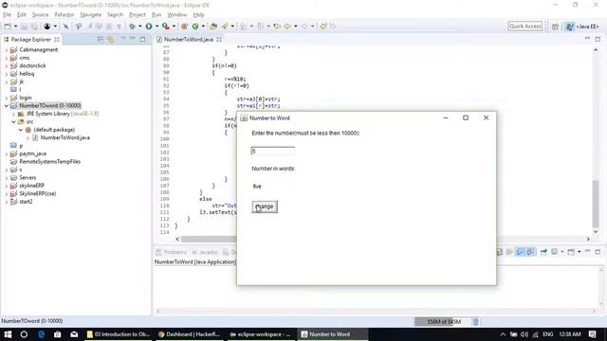Expand the Cabmanagment project
Image resolution: width=607 pixels, height=341 pixels.
tap(7, 50)
